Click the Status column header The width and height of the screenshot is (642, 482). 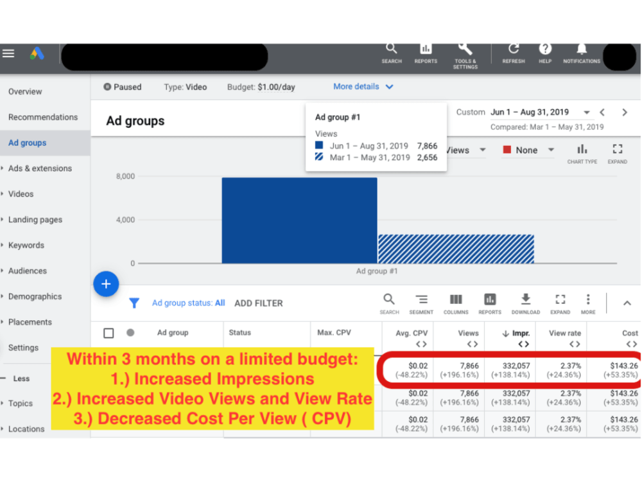pos(240,332)
